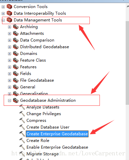The height and width of the screenshot is (160, 129).
Task: Expand the Attachments toolset
Action: click(x=9, y=33)
